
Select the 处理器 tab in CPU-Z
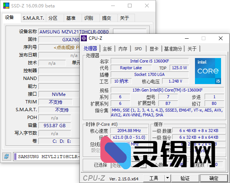tap(90, 48)
